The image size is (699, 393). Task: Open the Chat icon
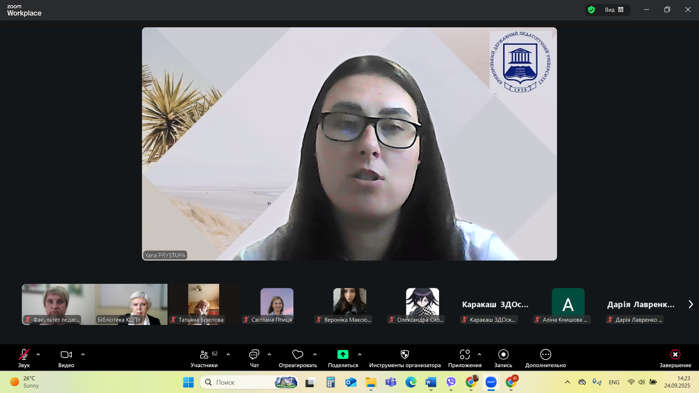254,354
